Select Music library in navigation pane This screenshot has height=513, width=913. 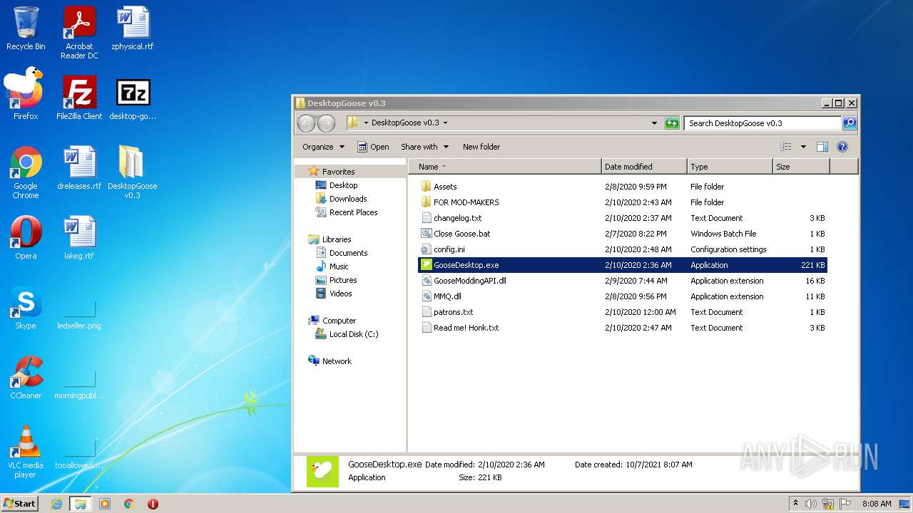click(x=339, y=266)
